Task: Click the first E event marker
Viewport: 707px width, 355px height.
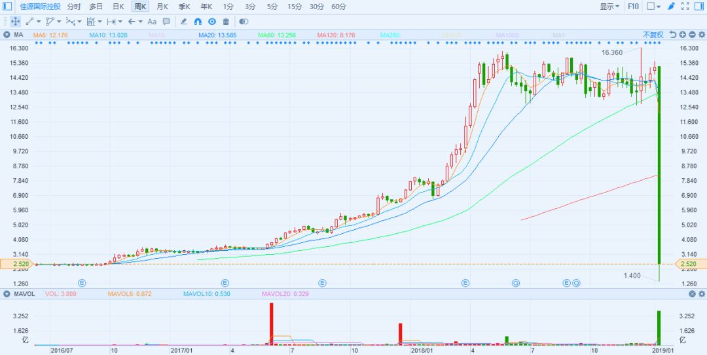Action: pyautogui.click(x=82, y=283)
